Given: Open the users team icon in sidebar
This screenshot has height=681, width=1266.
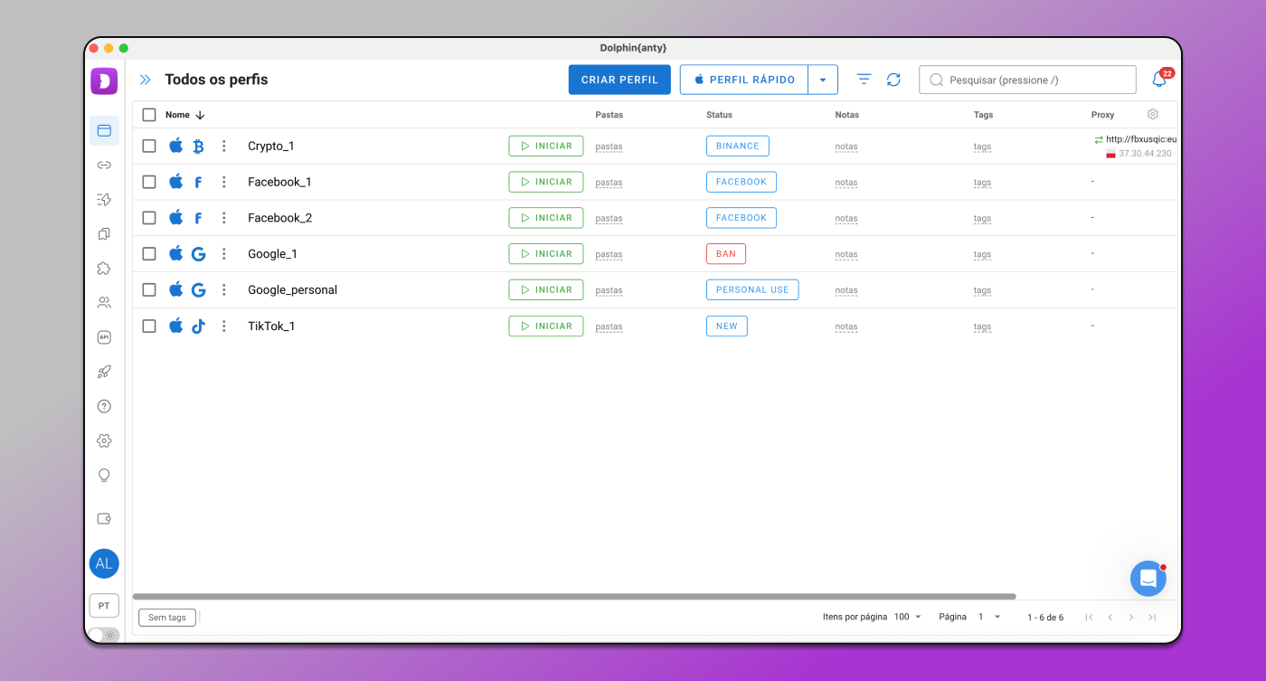Looking at the screenshot, I should point(104,302).
